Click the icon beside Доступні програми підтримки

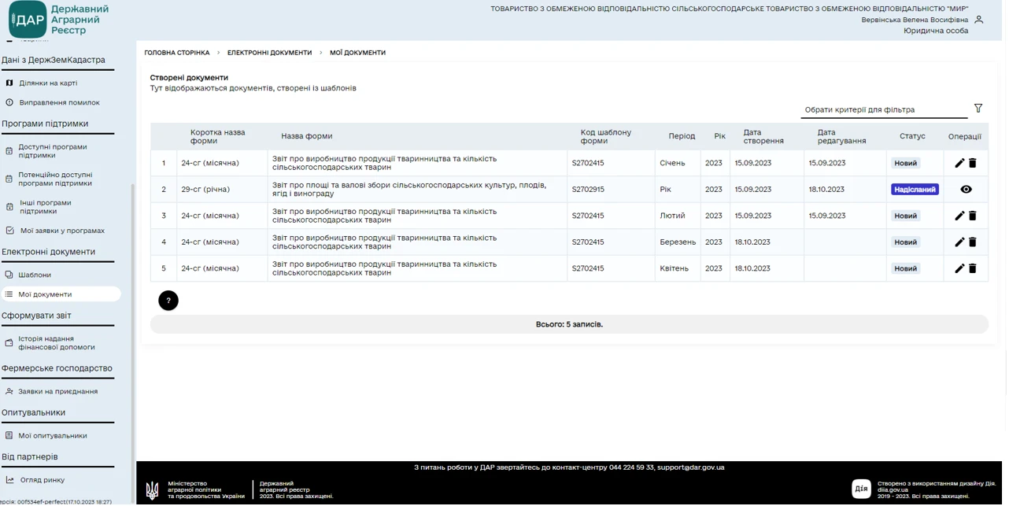pos(9,151)
